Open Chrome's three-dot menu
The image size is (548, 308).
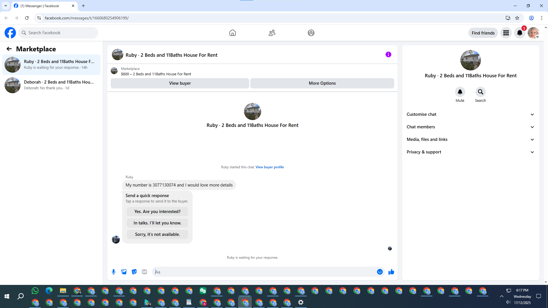(x=542, y=18)
